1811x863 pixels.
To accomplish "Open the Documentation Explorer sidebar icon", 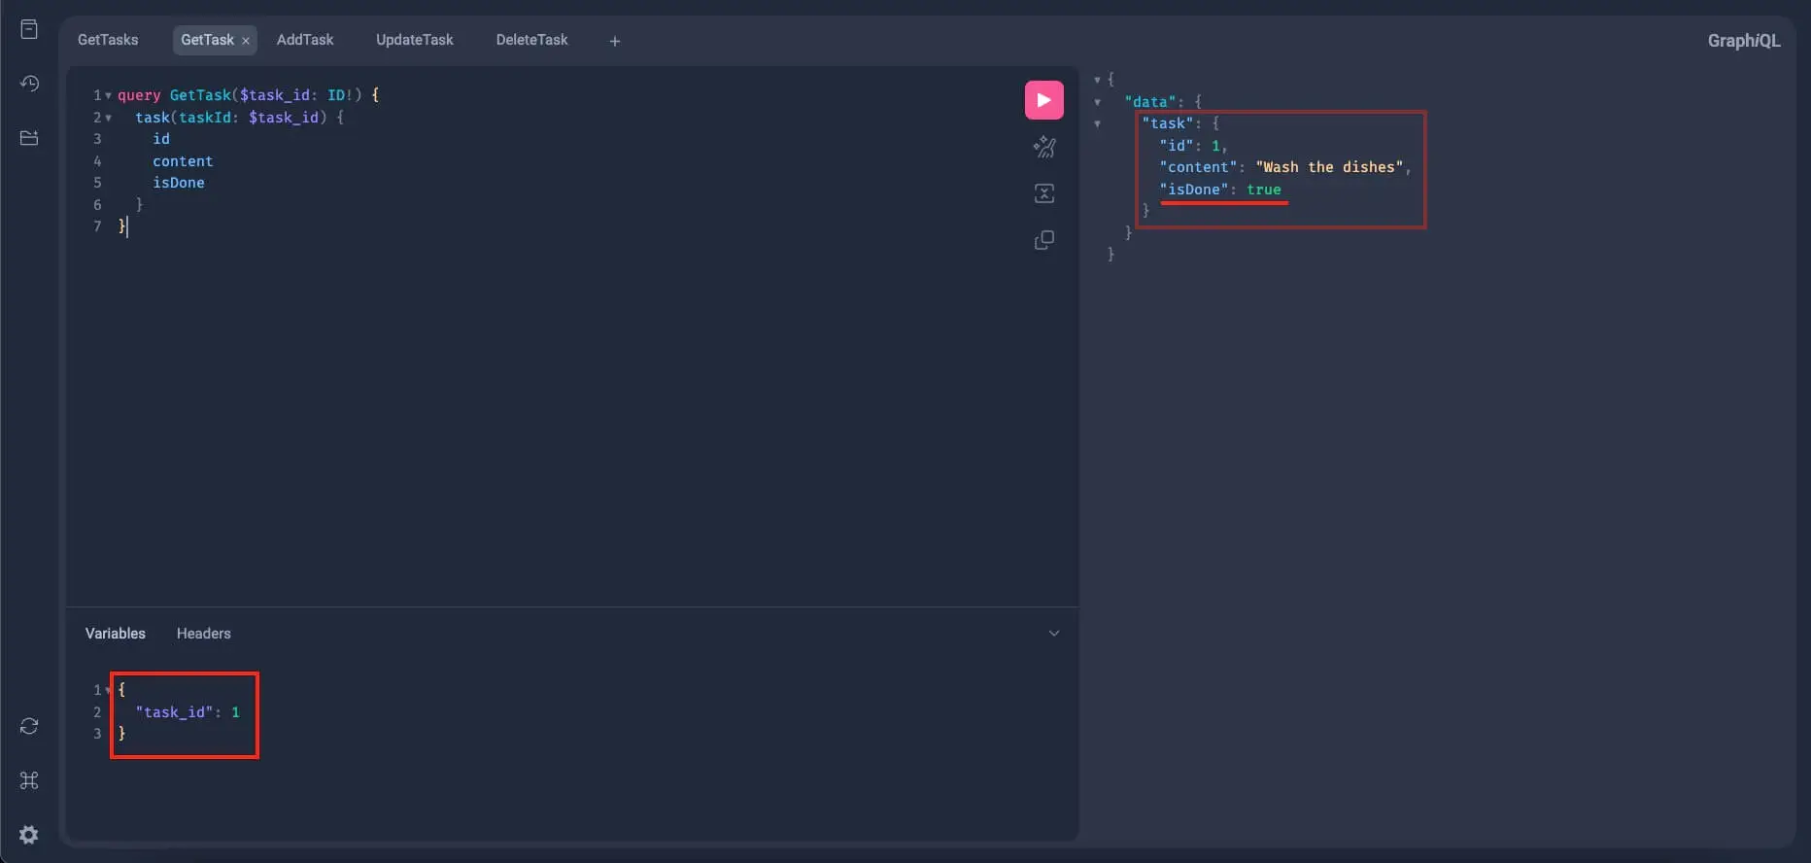I will pos(29,29).
